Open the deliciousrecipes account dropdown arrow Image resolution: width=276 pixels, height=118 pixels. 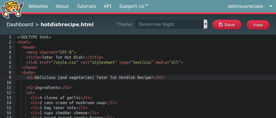[x=270, y=7]
